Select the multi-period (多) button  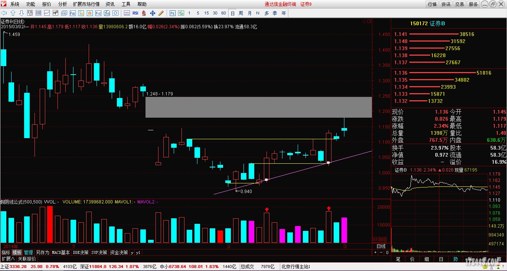266,13
